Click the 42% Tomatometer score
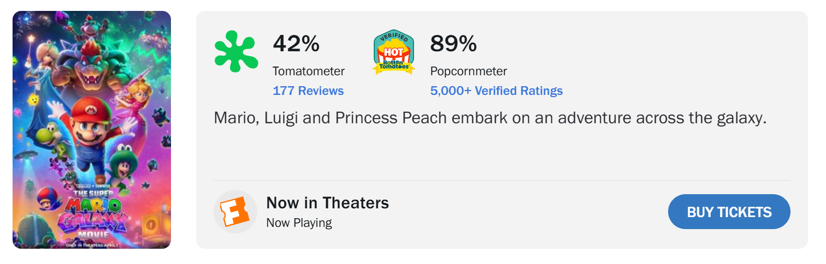The image size is (826, 264). pyautogui.click(x=296, y=44)
